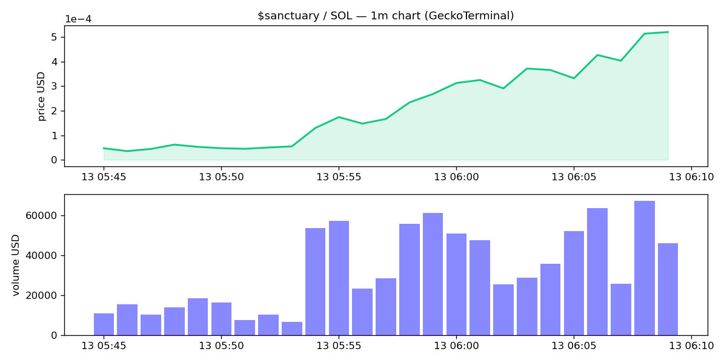This screenshot has height=363, width=727.
Task: Select price axis tick value '3'
Action: point(55,87)
